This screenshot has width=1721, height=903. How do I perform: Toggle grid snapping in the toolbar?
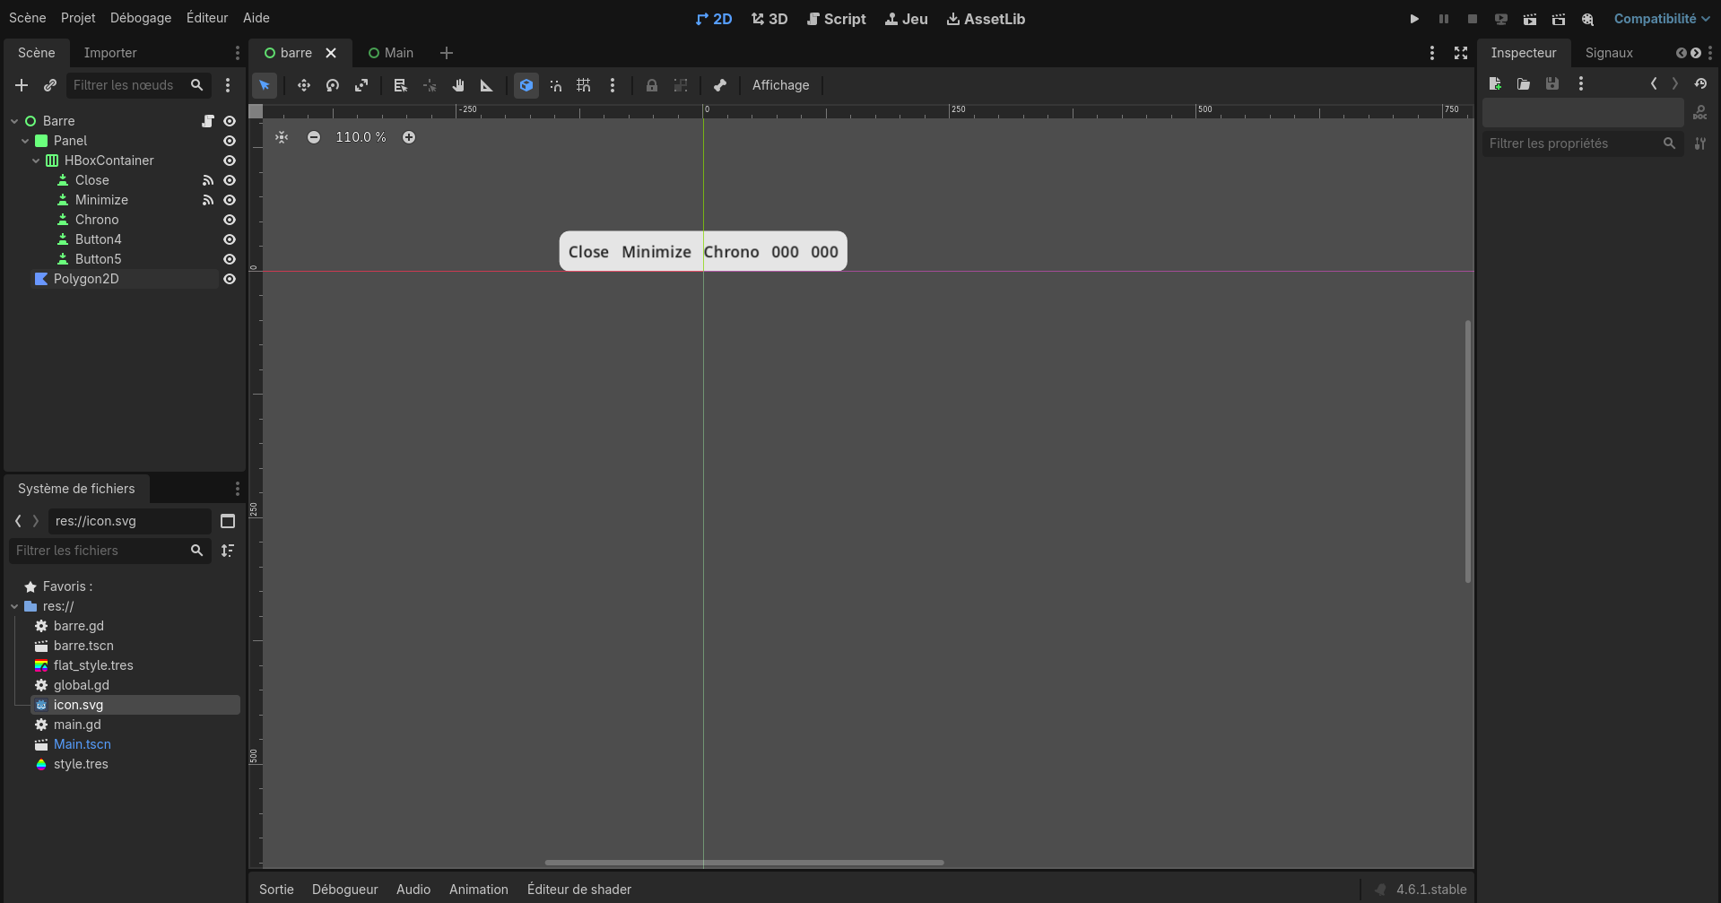[584, 85]
